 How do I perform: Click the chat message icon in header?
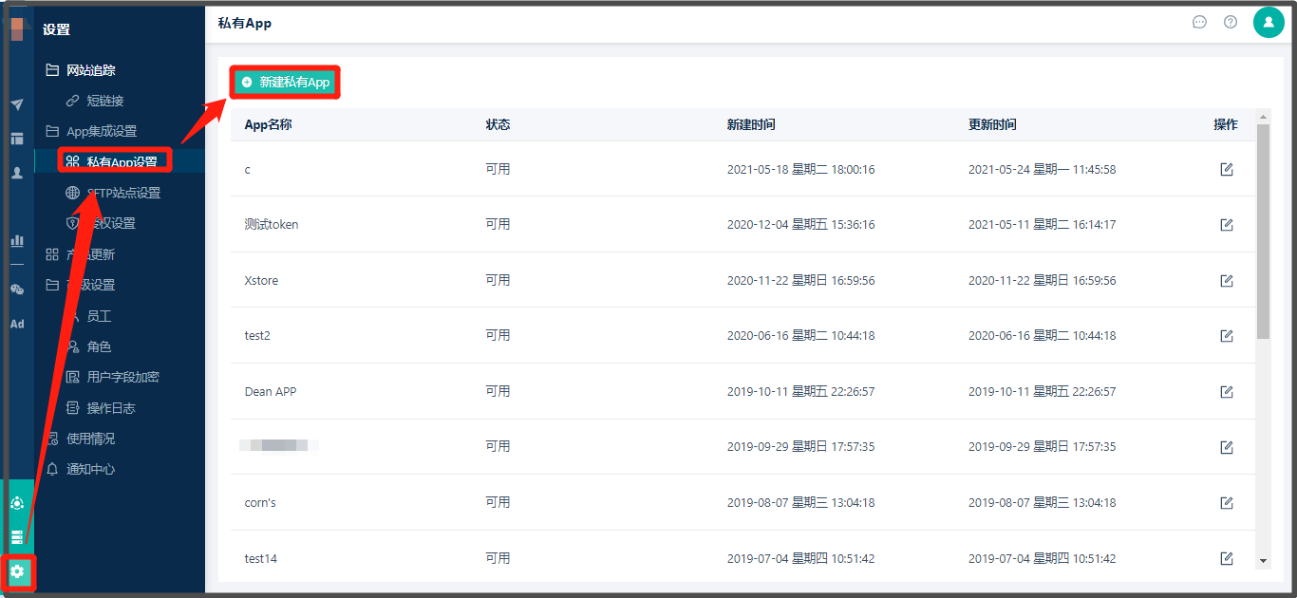[1199, 22]
